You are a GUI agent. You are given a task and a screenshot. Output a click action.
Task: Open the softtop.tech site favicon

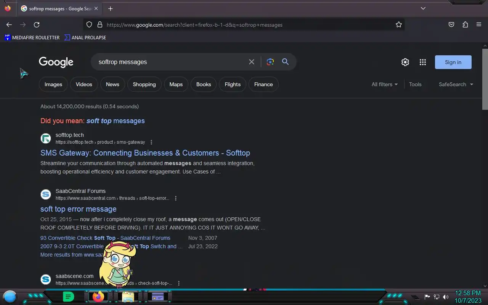point(46,138)
